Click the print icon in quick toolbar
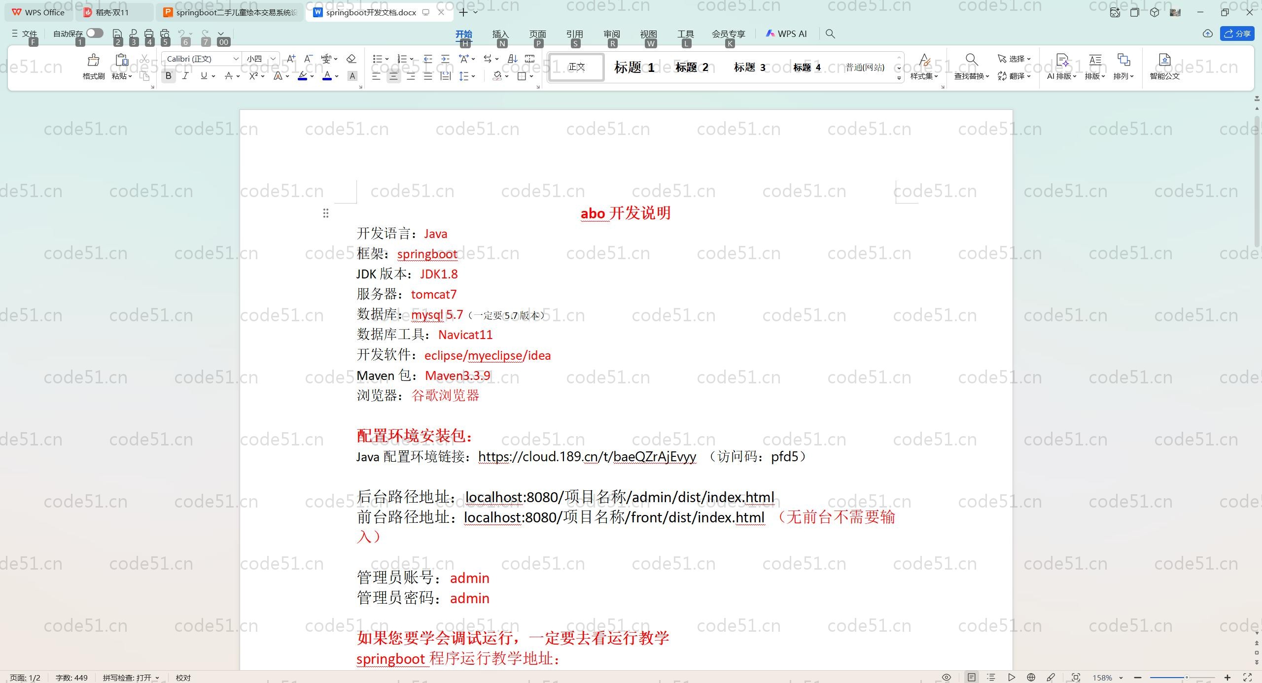Image resolution: width=1262 pixels, height=683 pixels. click(x=149, y=34)
